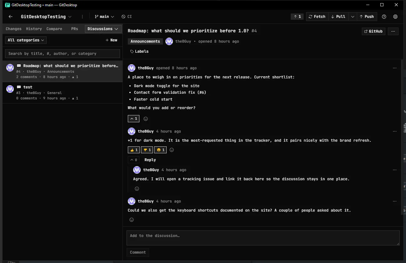
Task: Open Settings using the gear icon
Action: point(395,17)
